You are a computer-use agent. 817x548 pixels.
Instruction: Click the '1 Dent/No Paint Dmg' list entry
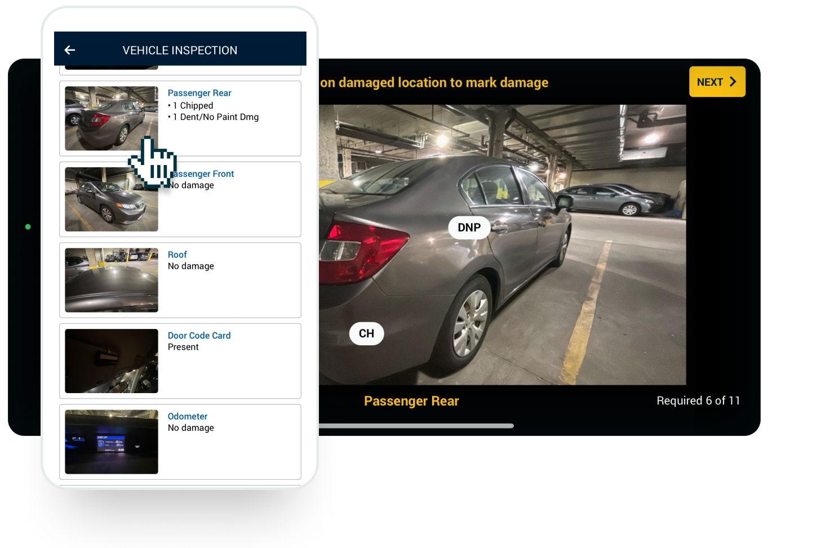pos(215,117)
